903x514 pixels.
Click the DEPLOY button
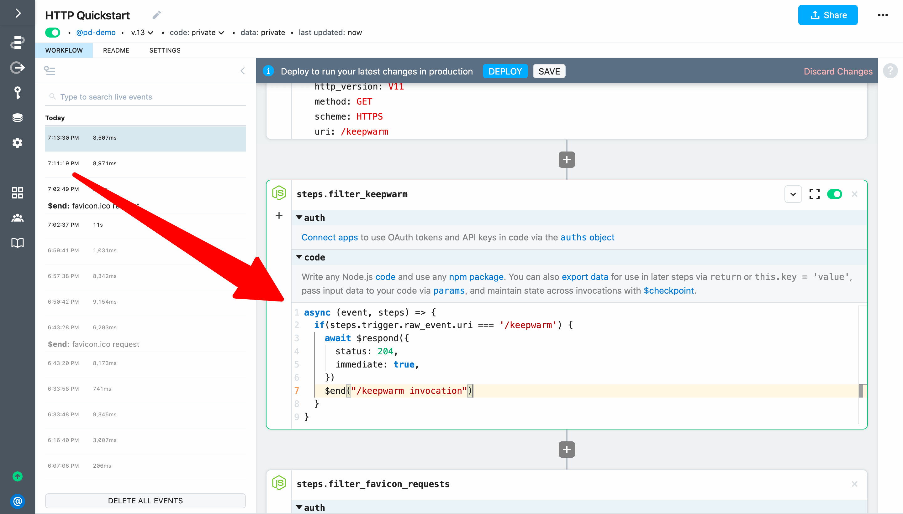(x=505, y=71)
